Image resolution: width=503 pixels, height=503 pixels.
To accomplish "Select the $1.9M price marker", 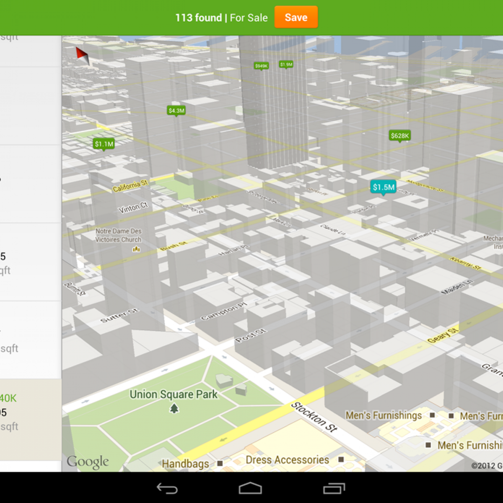I will [286, 64].
